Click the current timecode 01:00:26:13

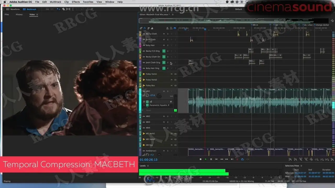pos(148,160)
